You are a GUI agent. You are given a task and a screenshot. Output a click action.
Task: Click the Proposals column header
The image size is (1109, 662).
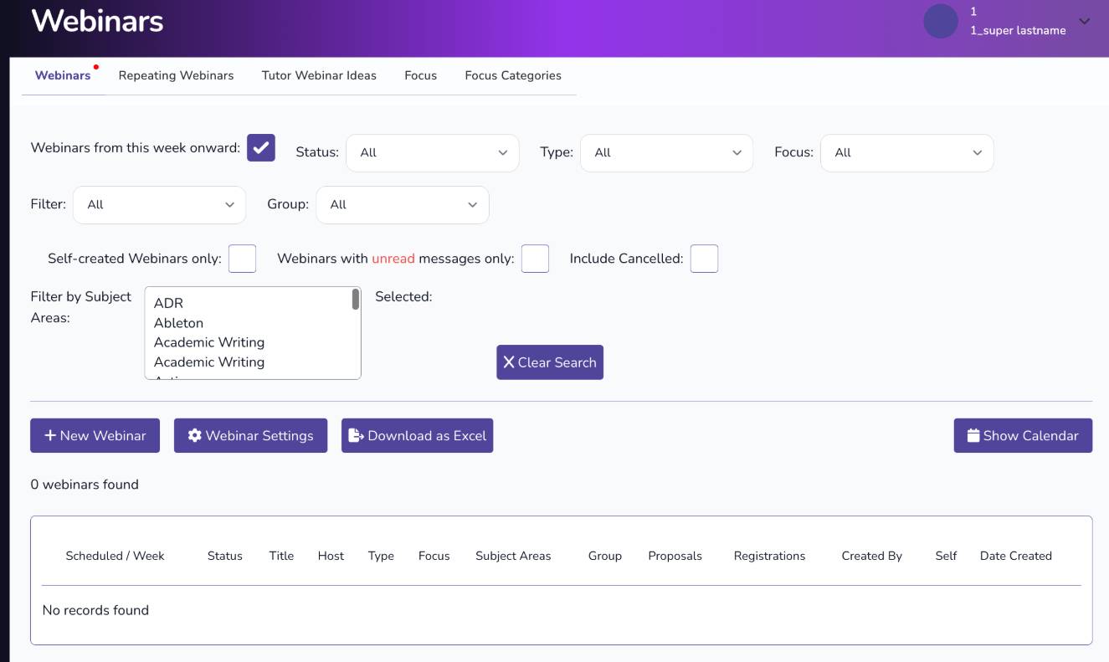675,556
